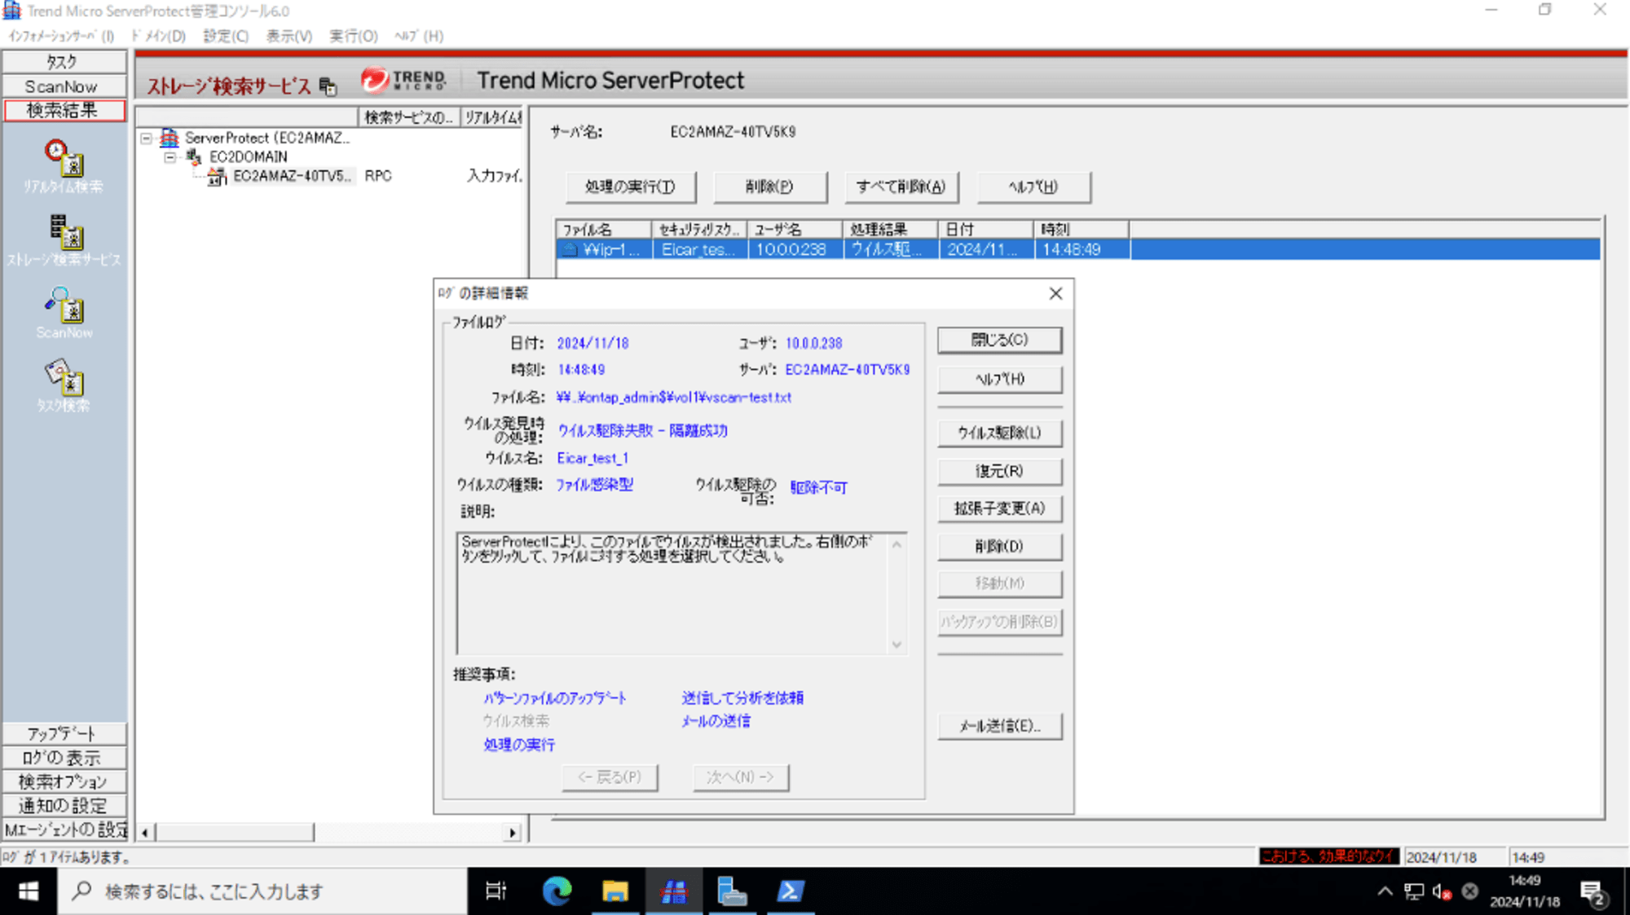Click the 削除(D) button in dialog
Viewport: 1630px width, 915px height.
coord(999,546)
